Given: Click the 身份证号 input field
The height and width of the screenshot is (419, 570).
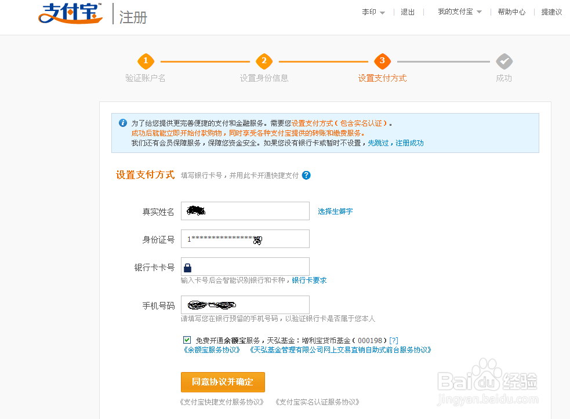Looking at the screenshot, I should (x=245, y=239).
